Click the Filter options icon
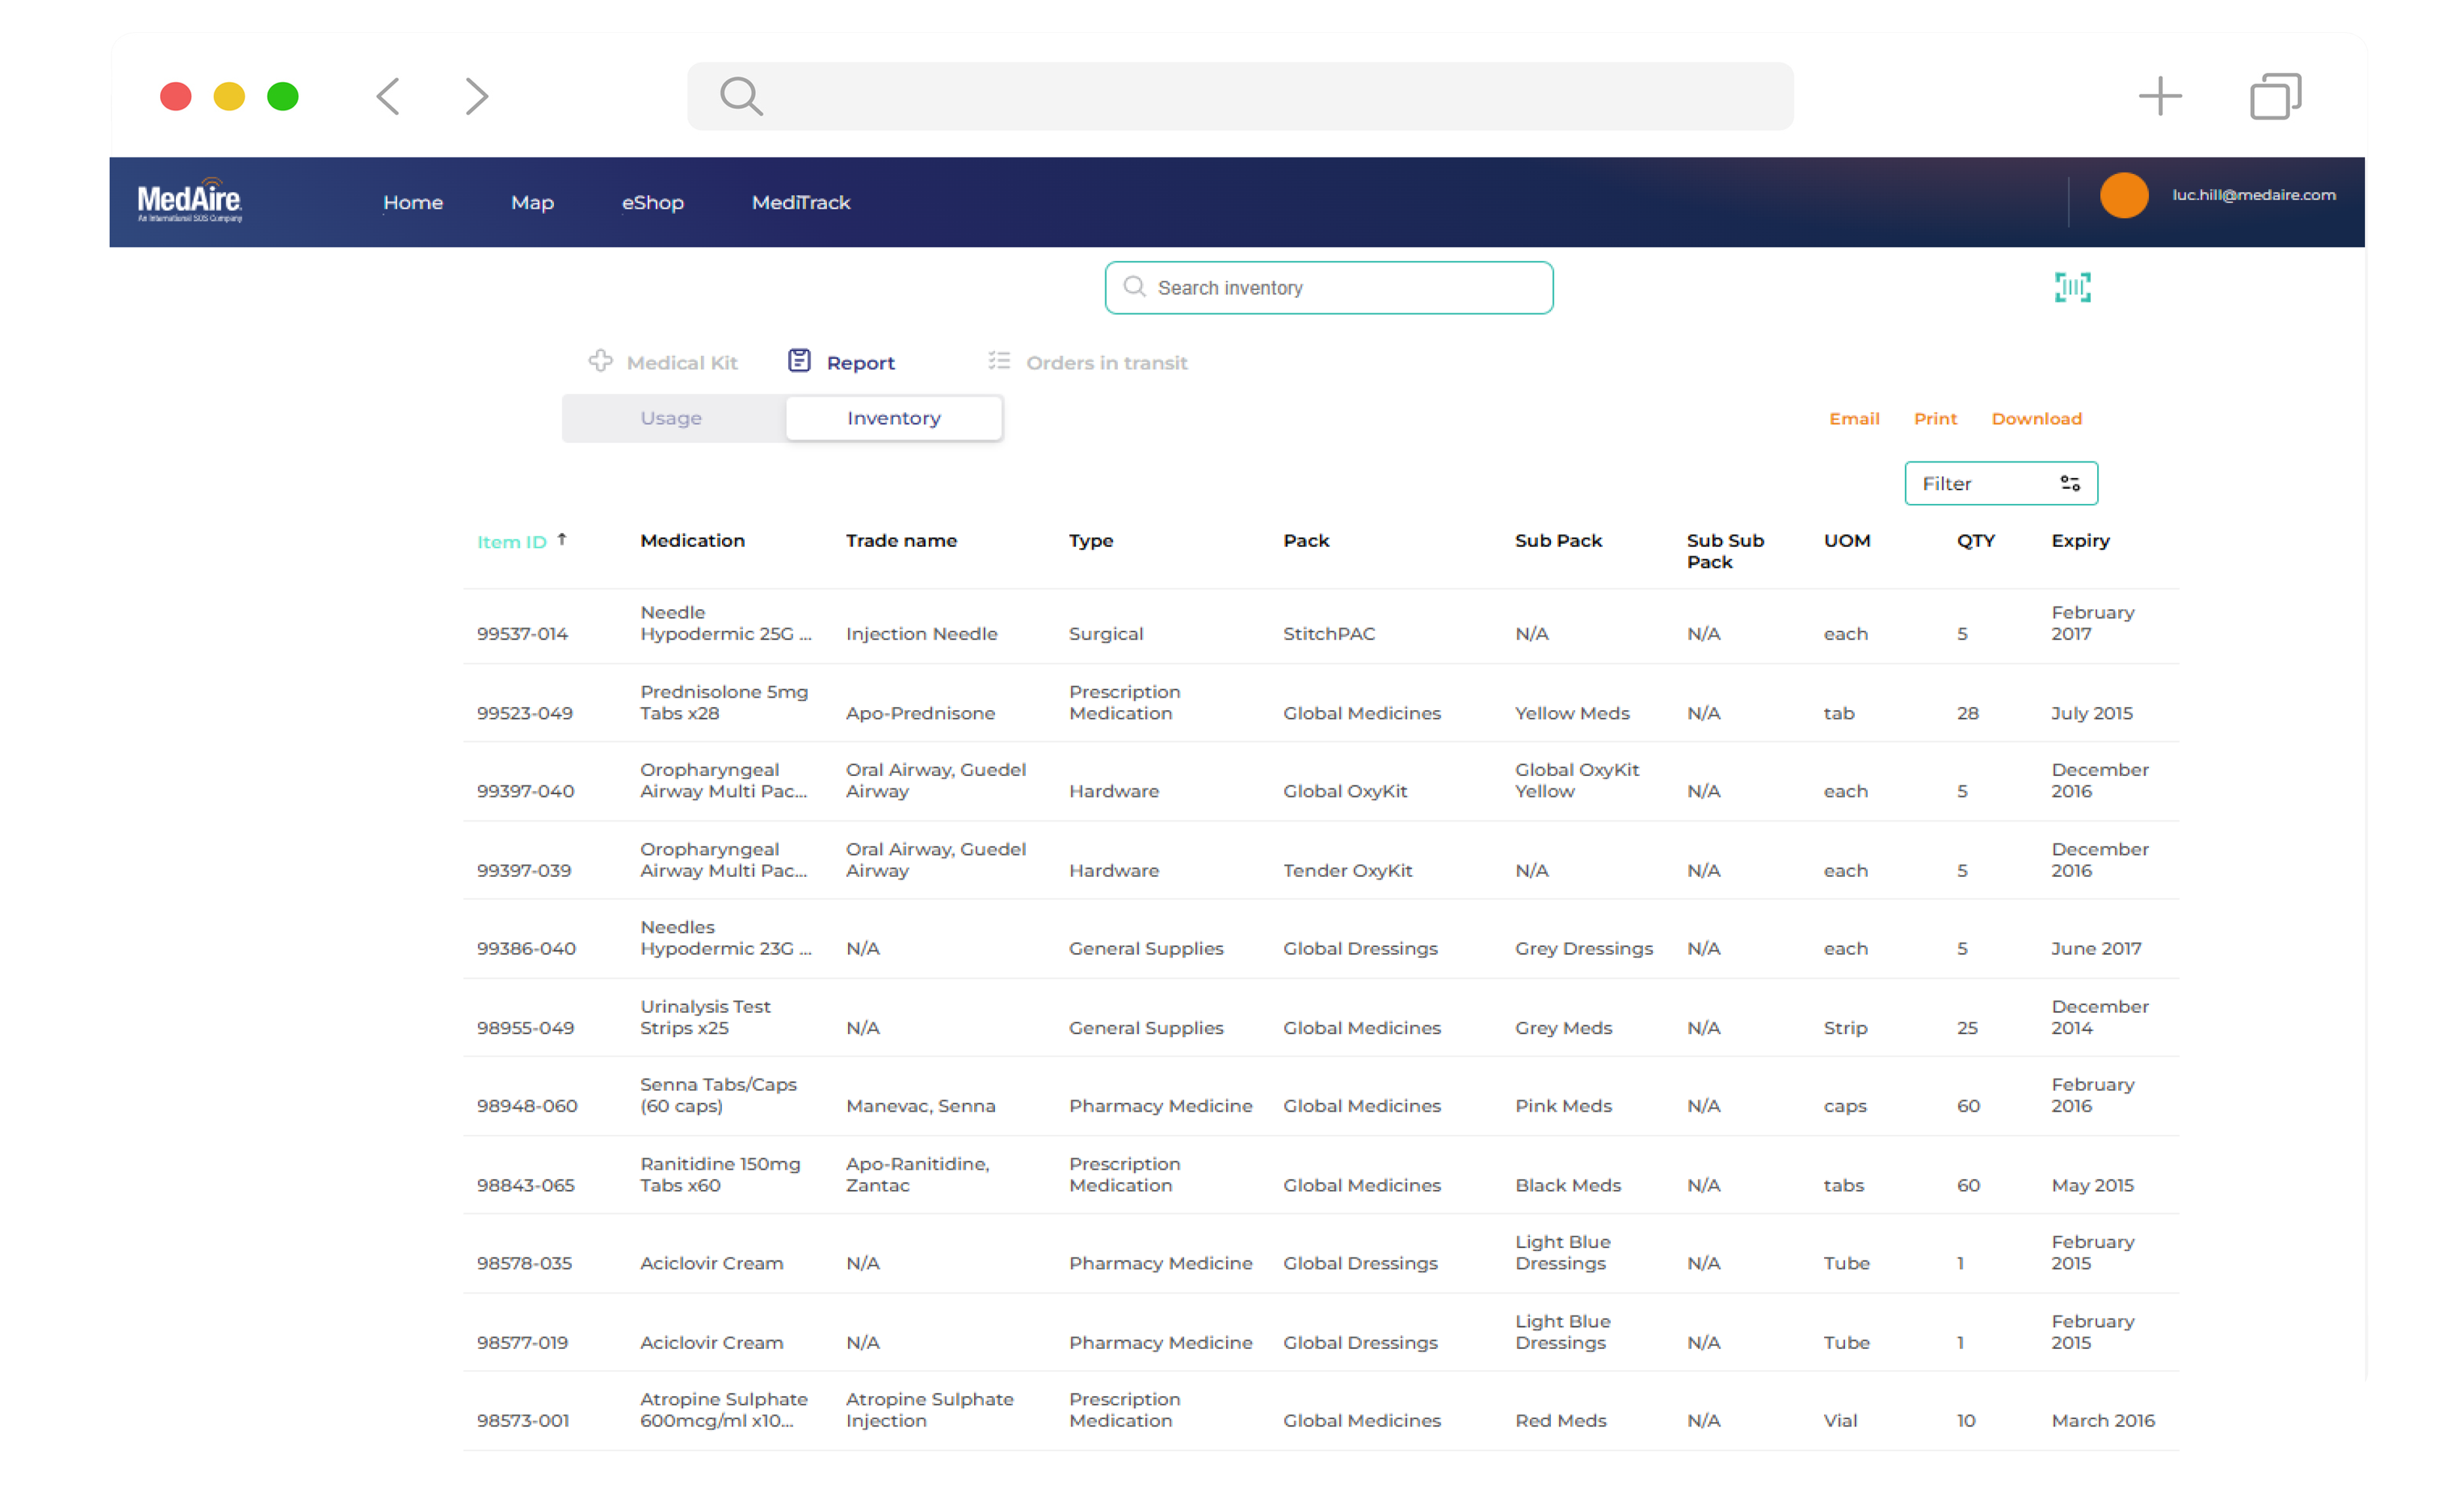 (2070, 482)
